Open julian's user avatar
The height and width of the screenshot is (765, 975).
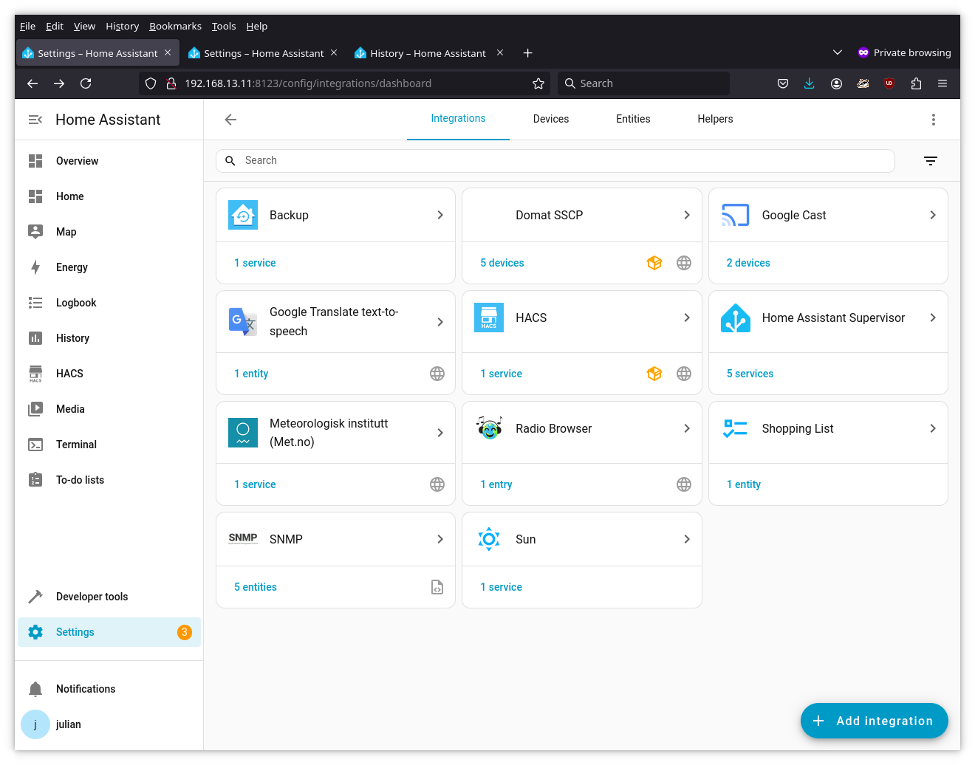tap(35, 724)
